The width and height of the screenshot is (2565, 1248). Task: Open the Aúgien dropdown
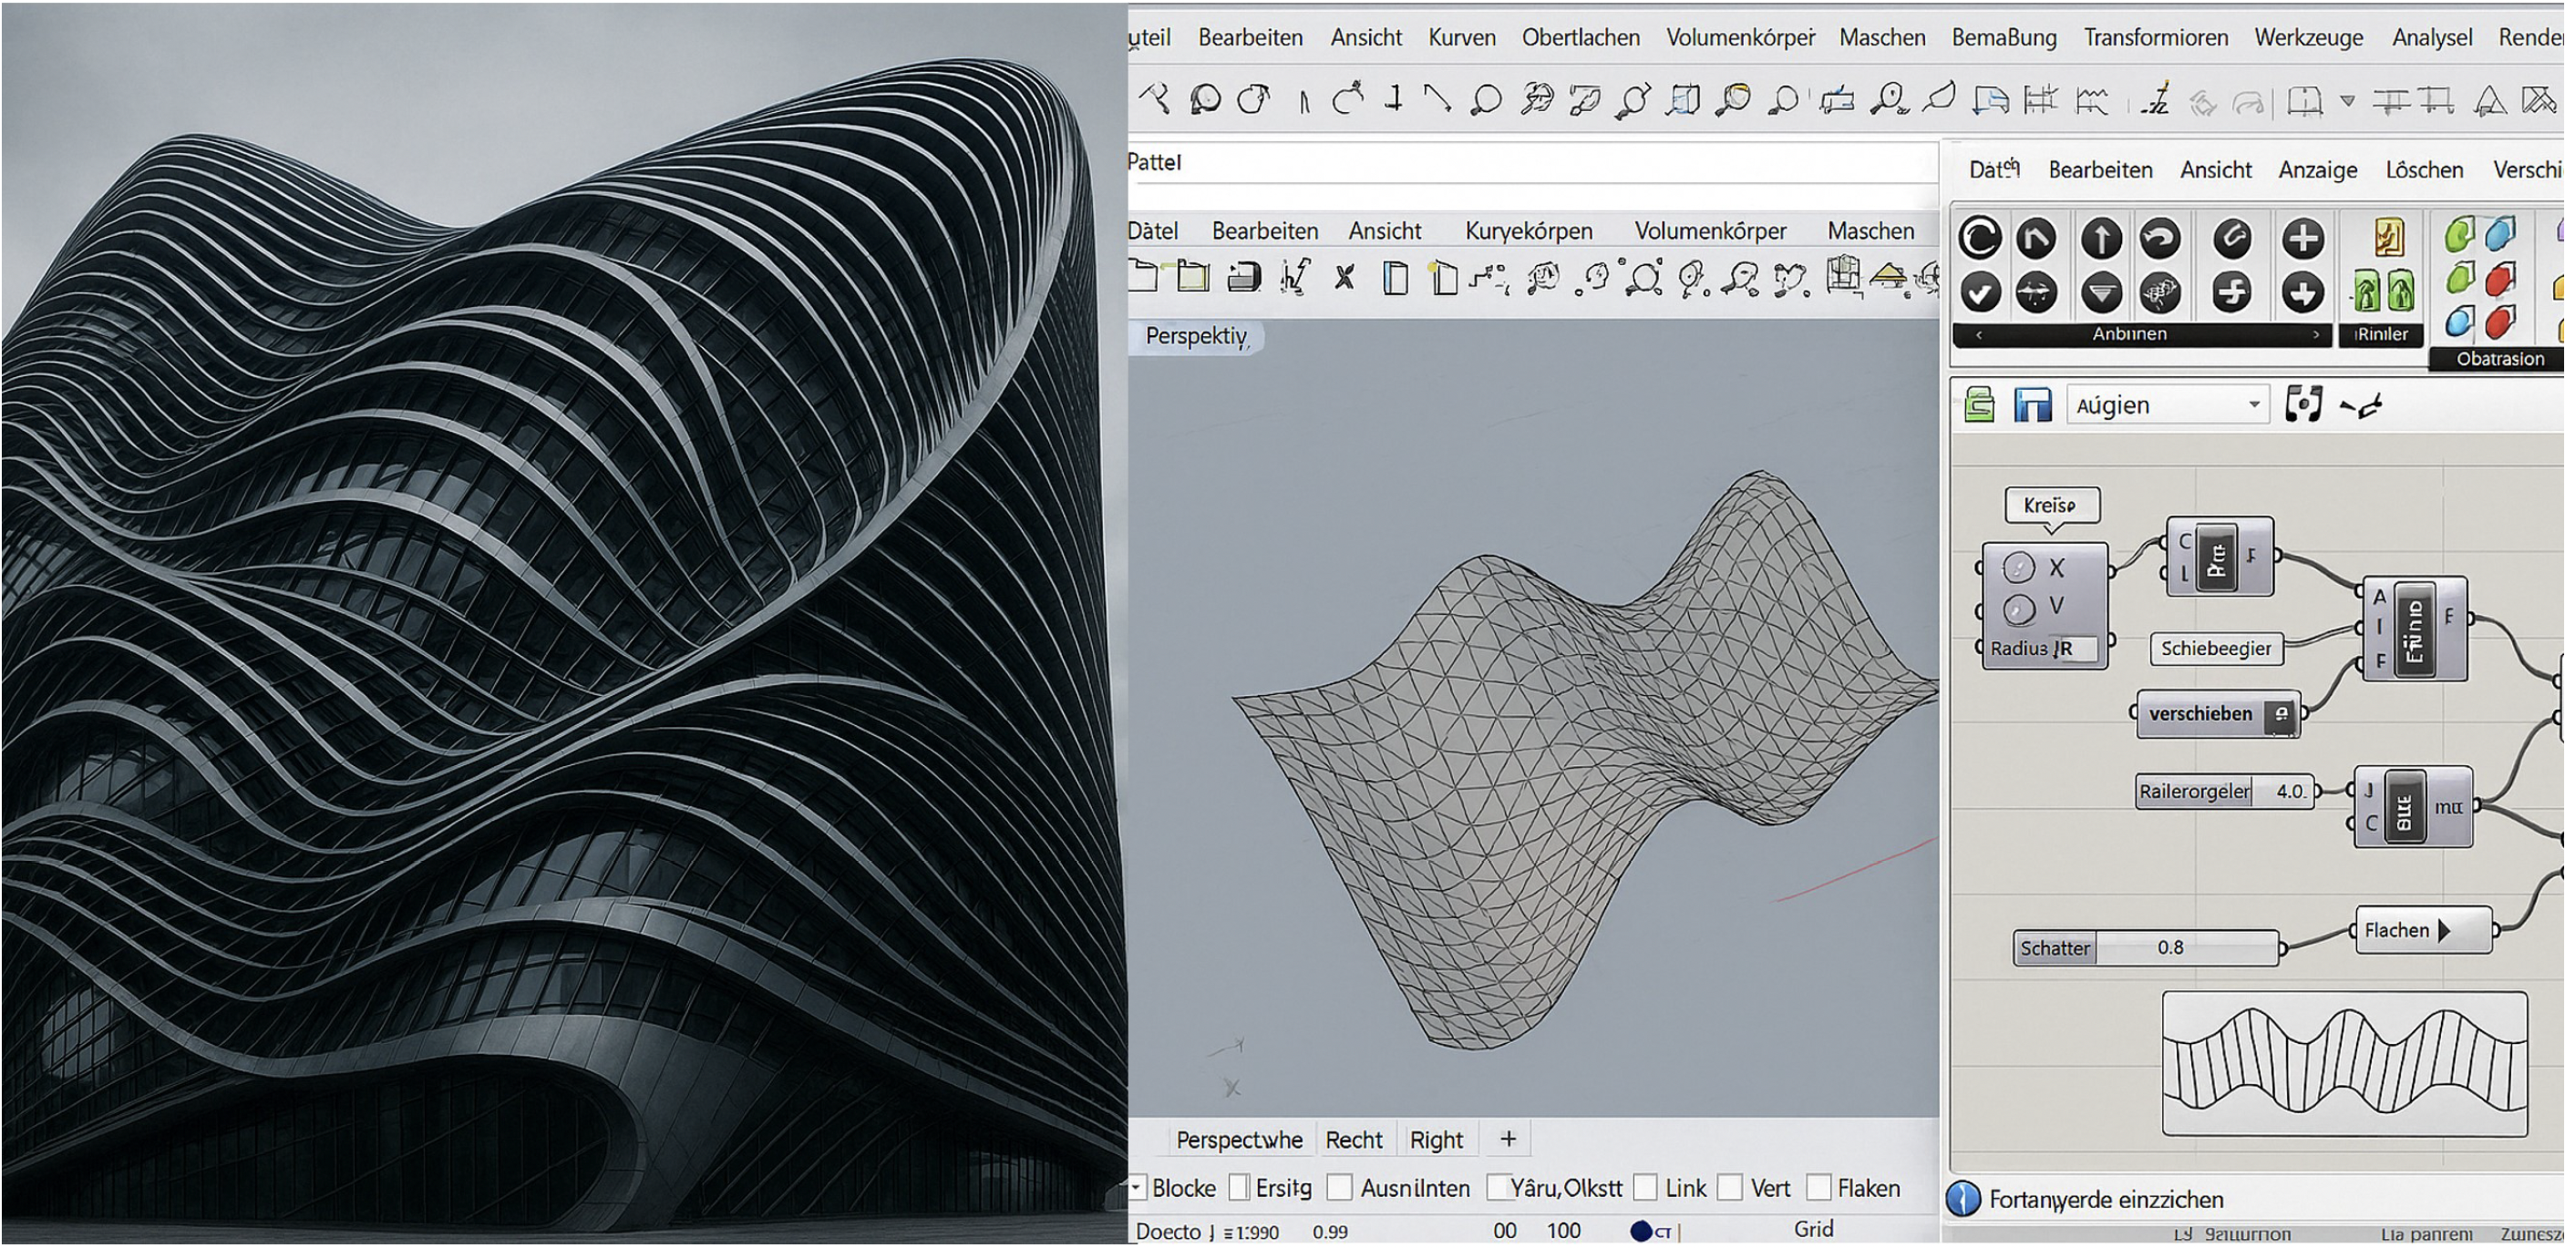click(2168, 405)
